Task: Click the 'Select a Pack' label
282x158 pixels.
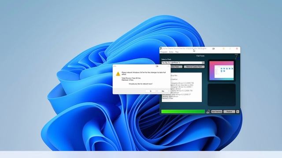Action: pos(166,59)
